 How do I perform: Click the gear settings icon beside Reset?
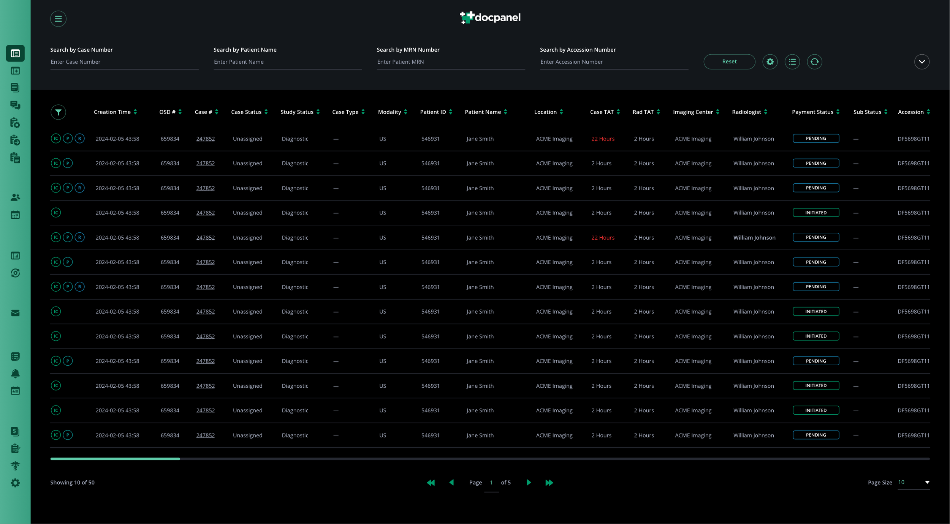(x=770, y=62)
